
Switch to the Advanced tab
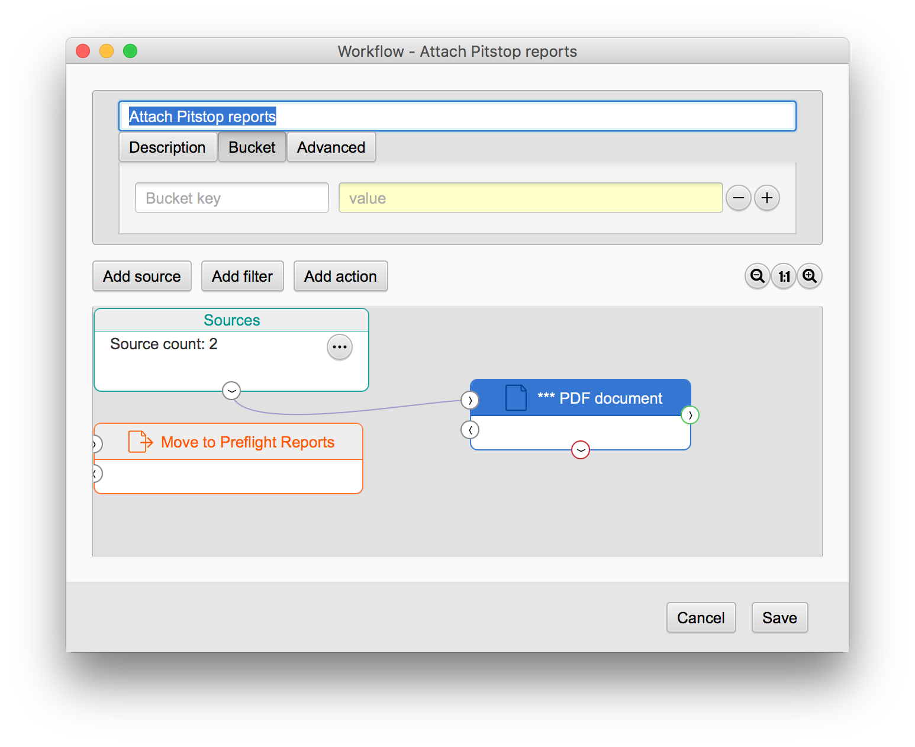[x=331, y=147]
